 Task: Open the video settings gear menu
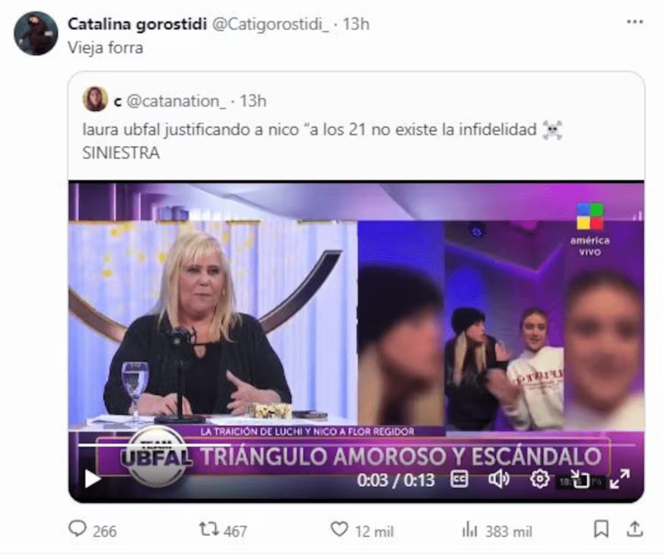(x=539, y=479)
